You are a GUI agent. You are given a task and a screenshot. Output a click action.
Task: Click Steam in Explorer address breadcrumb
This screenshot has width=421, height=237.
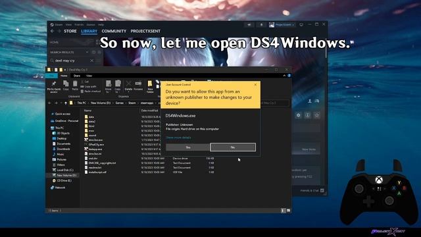132,103
